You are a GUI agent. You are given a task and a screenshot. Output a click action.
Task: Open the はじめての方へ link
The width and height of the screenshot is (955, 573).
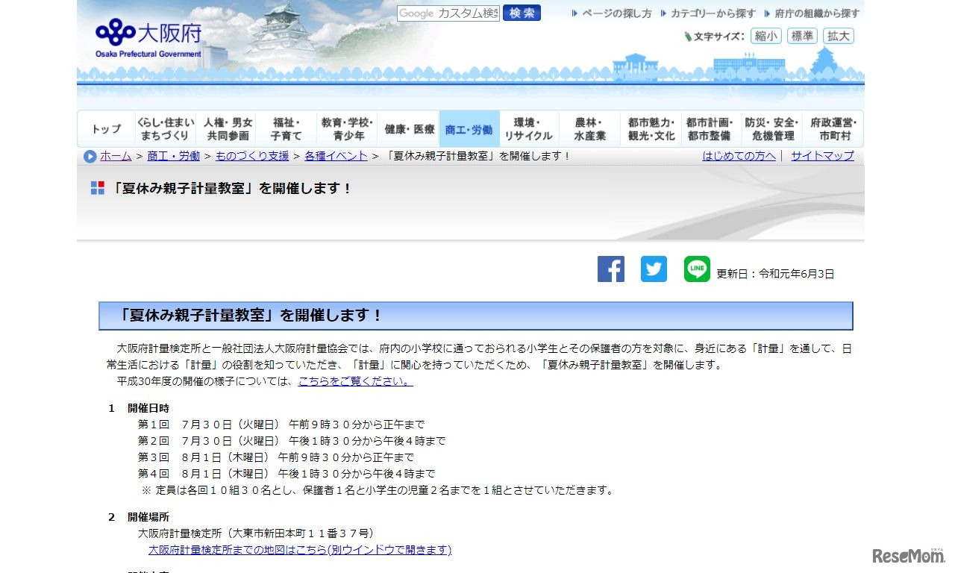[739, 156]
